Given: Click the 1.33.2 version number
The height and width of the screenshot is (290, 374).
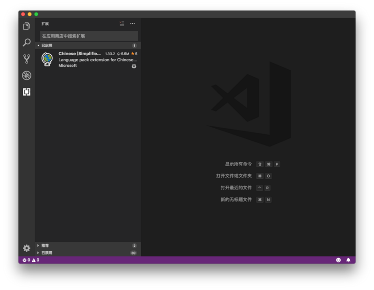Looking at the screenshot, I should [110, 54].
